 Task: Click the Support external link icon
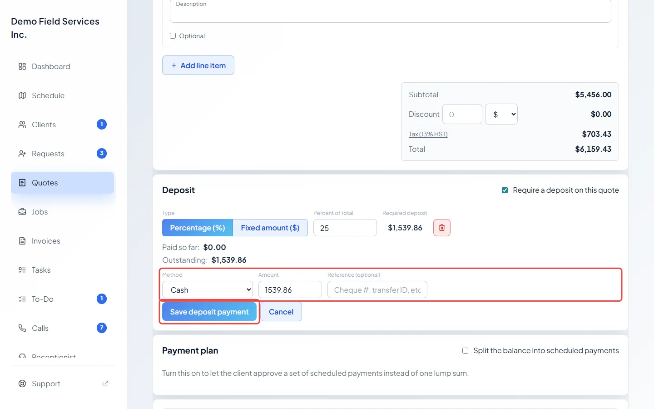tap(105, 384)
